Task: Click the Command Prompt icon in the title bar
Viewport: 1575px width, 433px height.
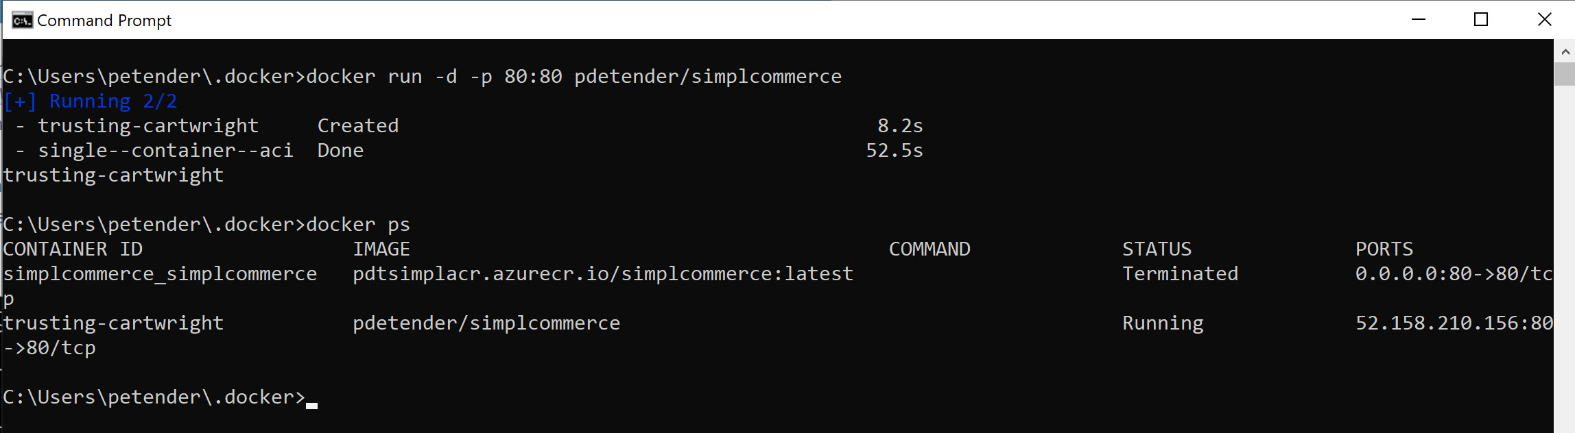Action: point(23,19)
